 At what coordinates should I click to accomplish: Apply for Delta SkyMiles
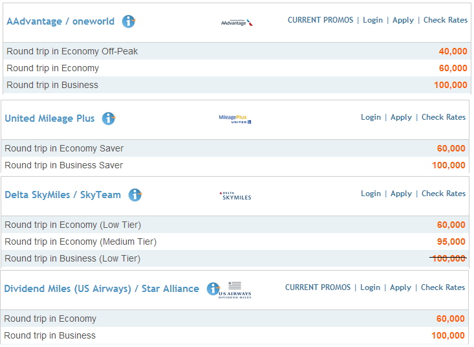[401, 194]
